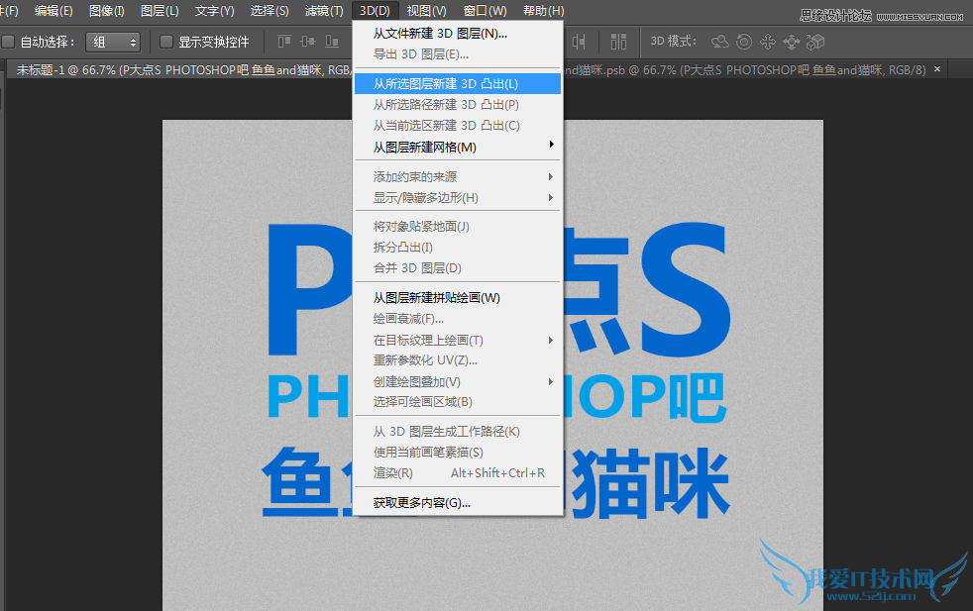Switch to the 未标题-1 document tab
The height and width of the screenshot is (611, 973).
pyautogui.click(x=99, y=69)
